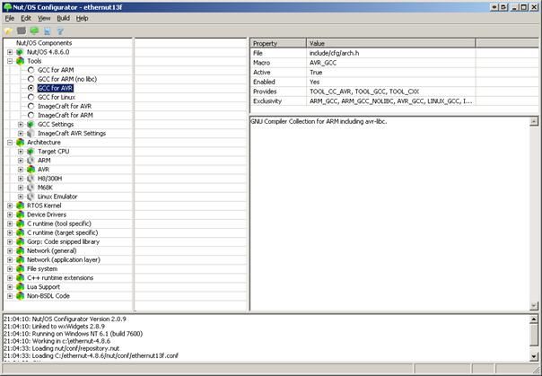Open the Build menu
This screenshot has width=542, height=376.
point(63,18)
